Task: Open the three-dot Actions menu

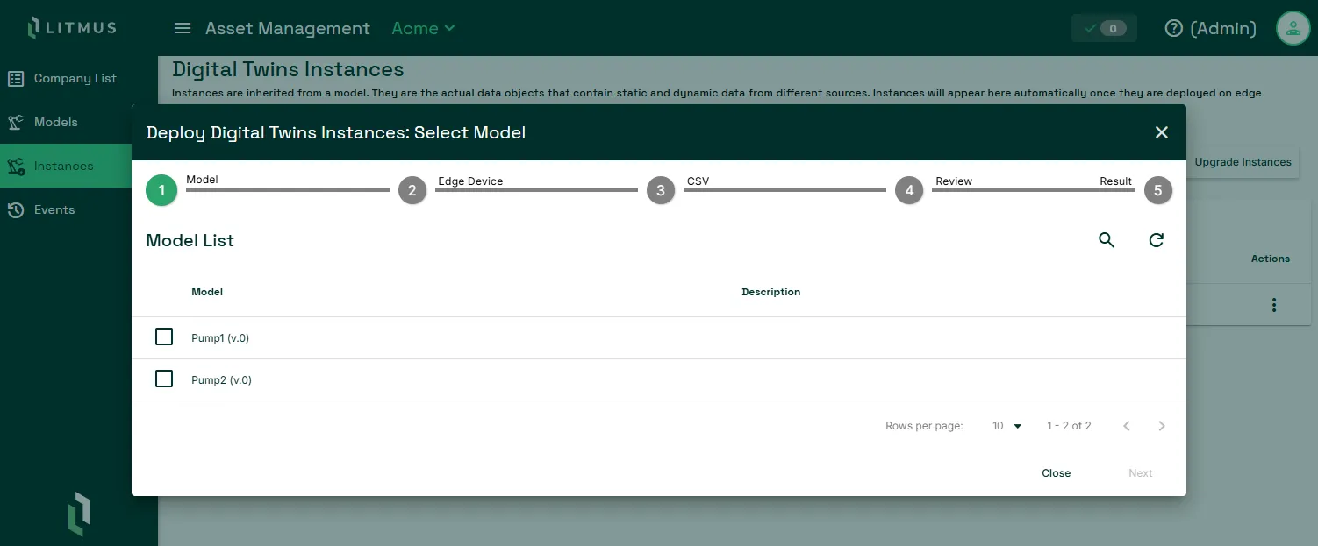Action: tap(1274, 305)
